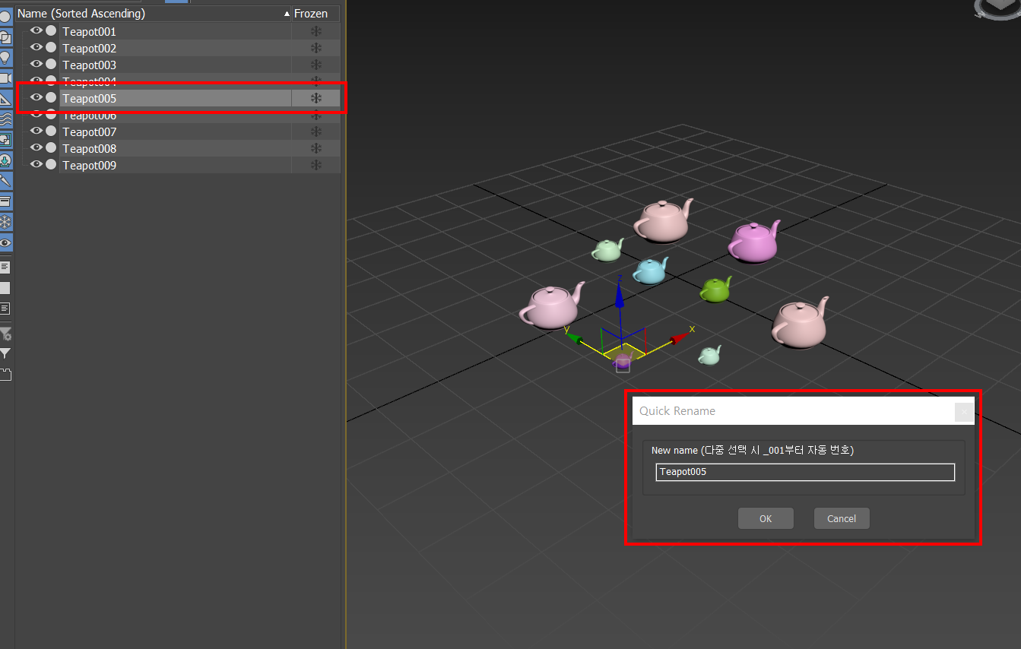Select Teapot007 in the scene explorer list
Screen dimensions: 1021x649
[x=89, y=131]
